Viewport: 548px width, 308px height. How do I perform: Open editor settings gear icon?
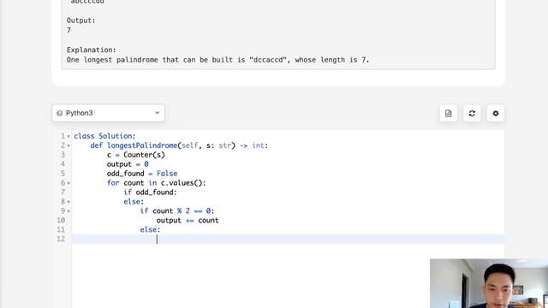496,114
